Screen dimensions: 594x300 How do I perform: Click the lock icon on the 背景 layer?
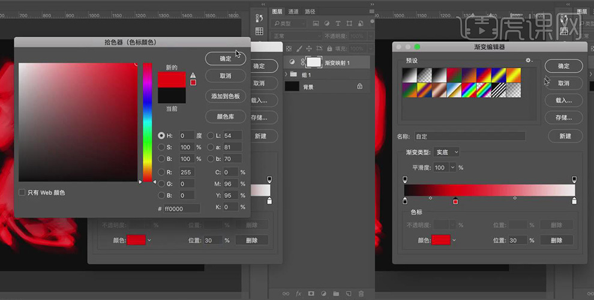(359, 86)
